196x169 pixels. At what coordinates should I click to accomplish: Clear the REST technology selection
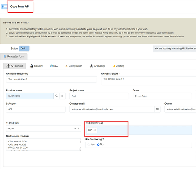pyautogui.click(x=75, y=128)
